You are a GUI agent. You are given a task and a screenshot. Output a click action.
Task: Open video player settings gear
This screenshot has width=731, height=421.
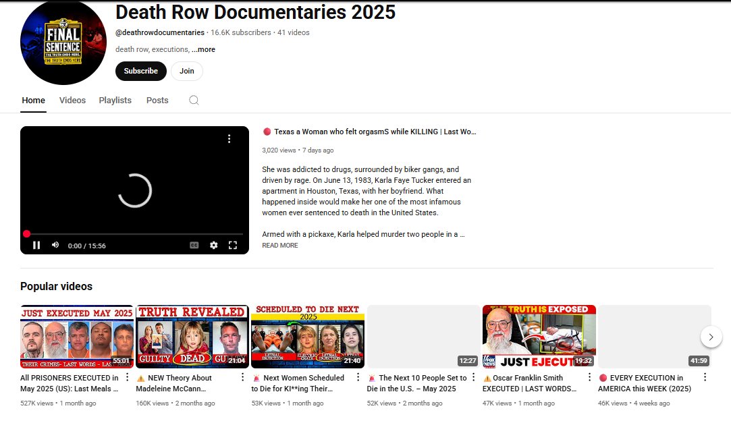[213, 245]
